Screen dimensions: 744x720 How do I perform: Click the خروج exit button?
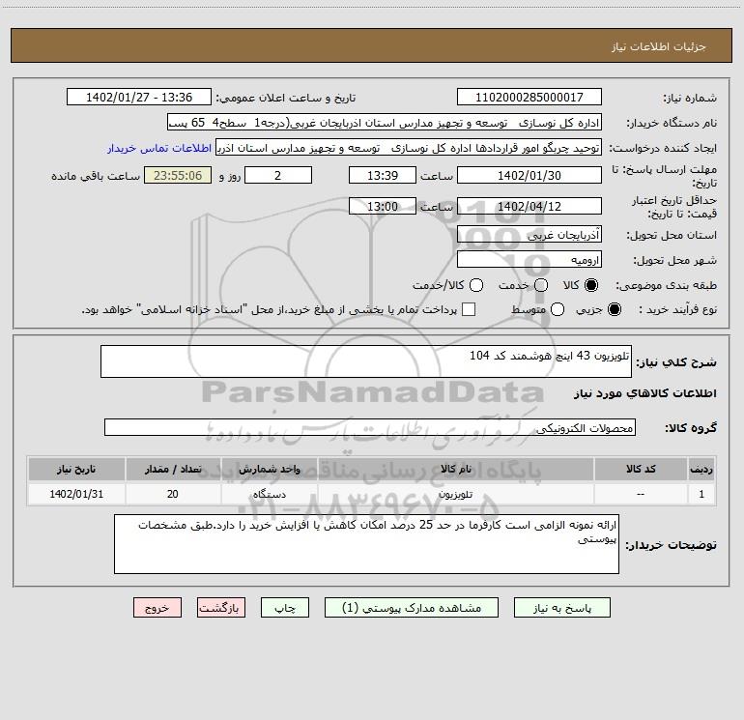157,608
